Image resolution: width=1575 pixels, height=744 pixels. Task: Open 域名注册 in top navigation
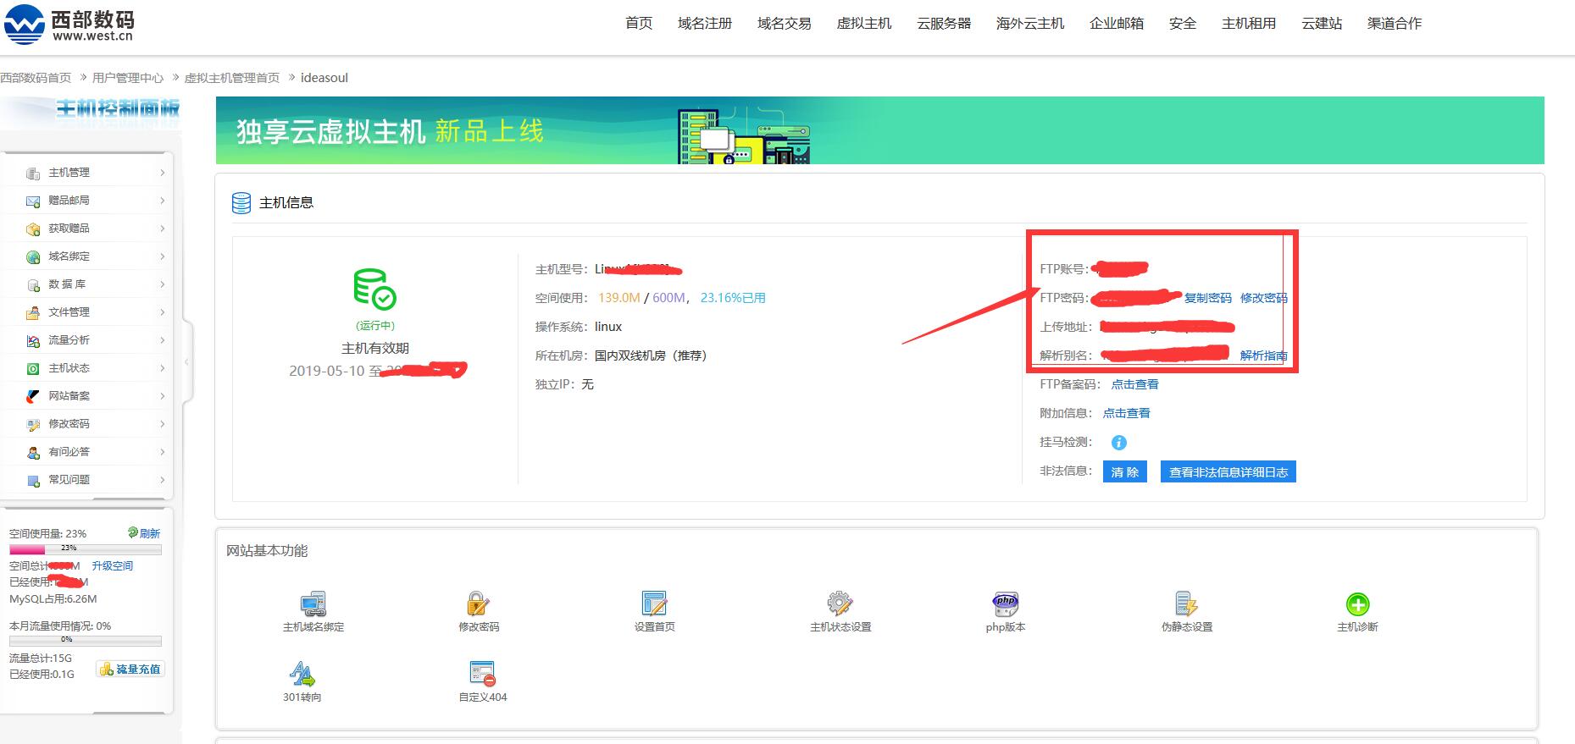click(705, 24)
